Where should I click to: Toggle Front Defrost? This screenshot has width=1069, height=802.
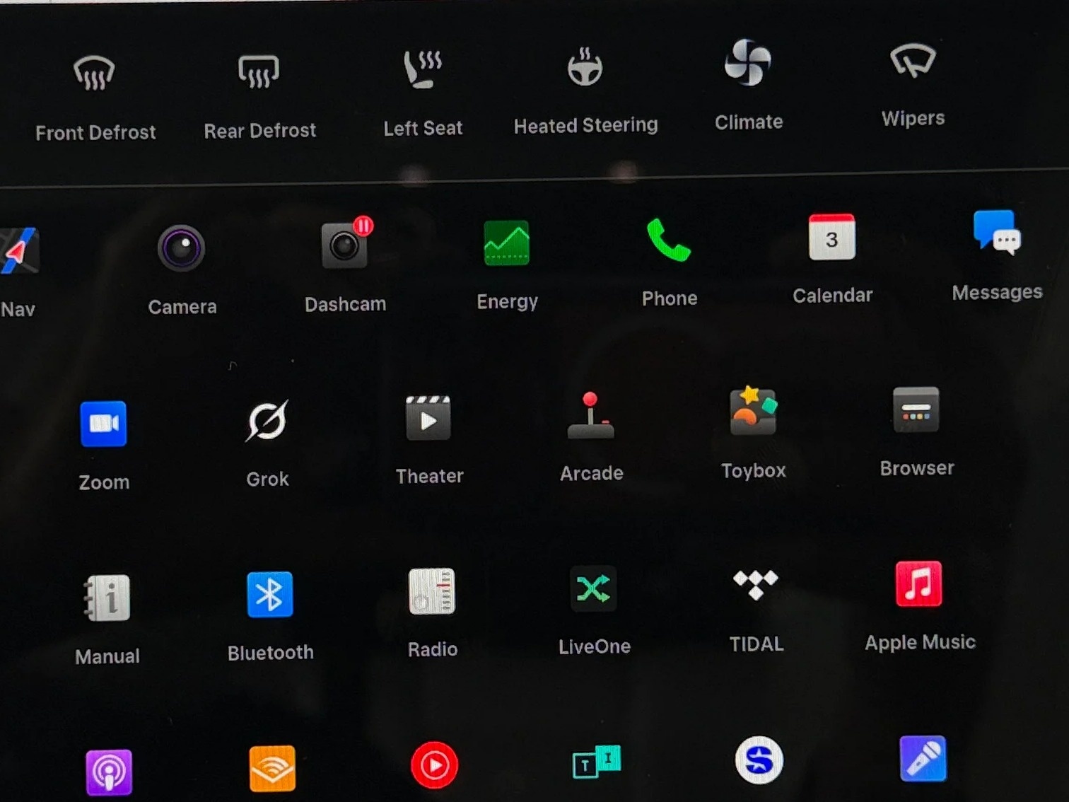coord(94,74)
